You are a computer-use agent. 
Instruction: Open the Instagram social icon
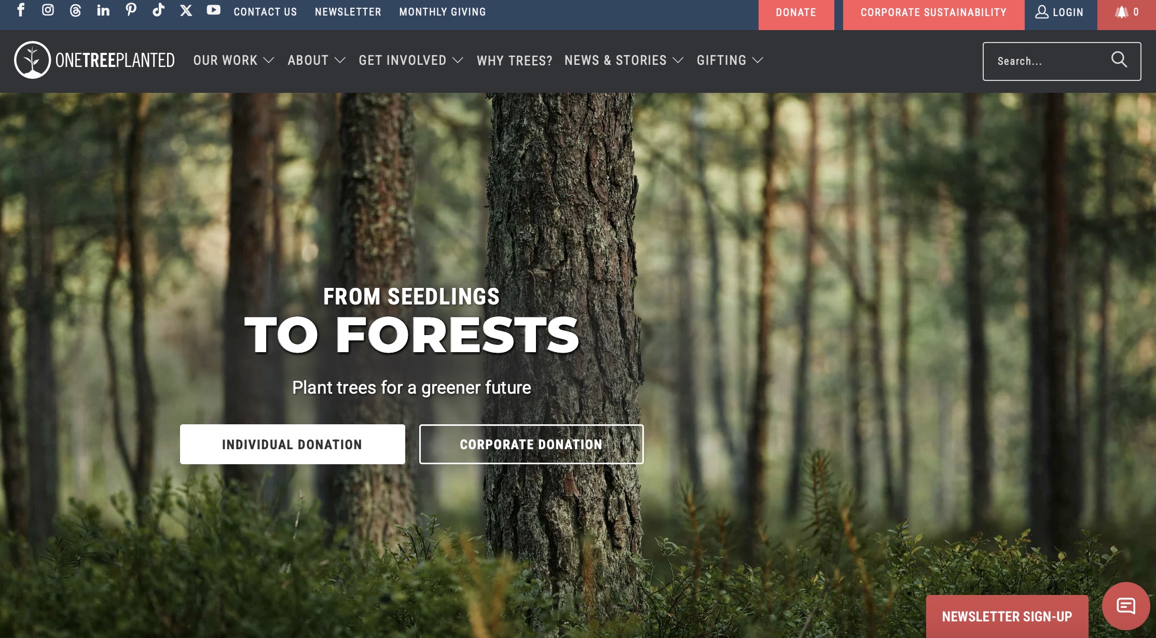point(48,10)
